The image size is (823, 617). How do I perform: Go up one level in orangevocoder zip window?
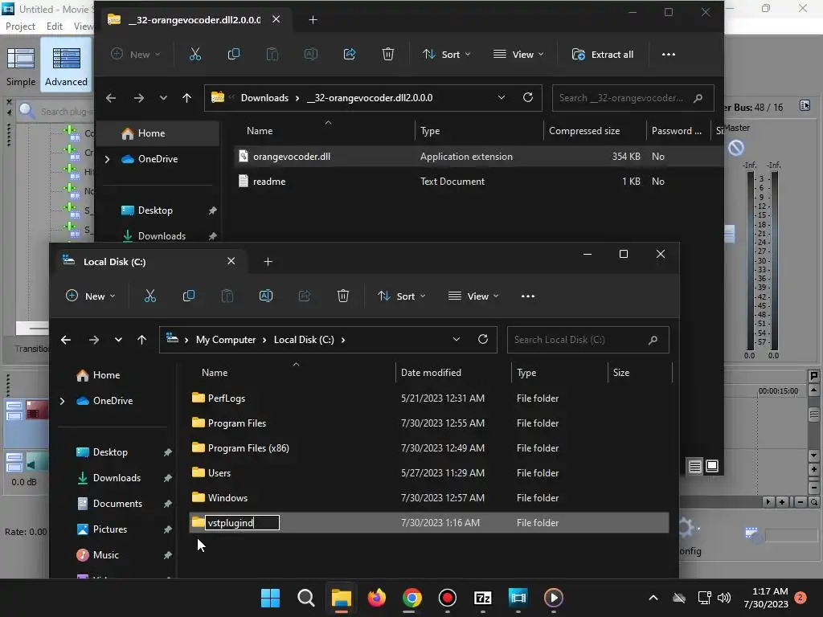[186, 97]
